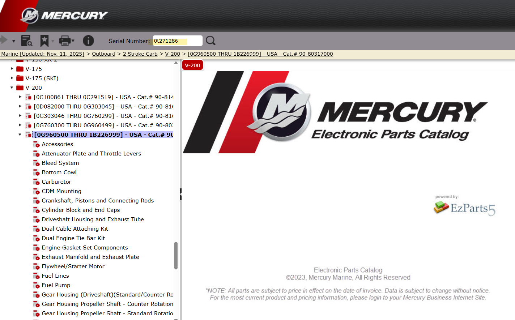
Task: Follow the 2 Stroke Carb breadcrumb link
Action: (x=140, y=54)
